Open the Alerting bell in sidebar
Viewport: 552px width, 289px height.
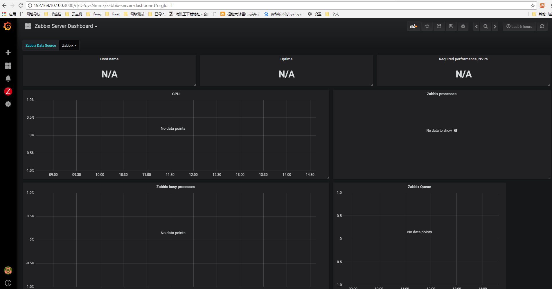8,79
